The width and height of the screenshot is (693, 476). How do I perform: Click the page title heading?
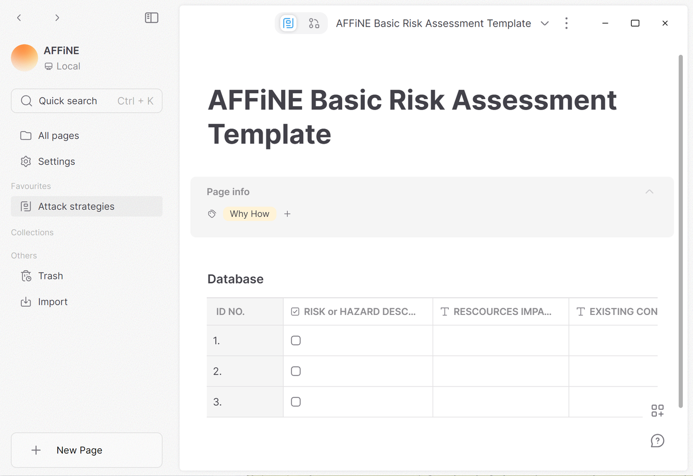[x=412, y=117]
